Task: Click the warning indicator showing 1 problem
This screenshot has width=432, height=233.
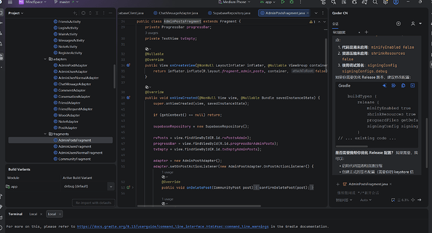Action: coord(312,21)
